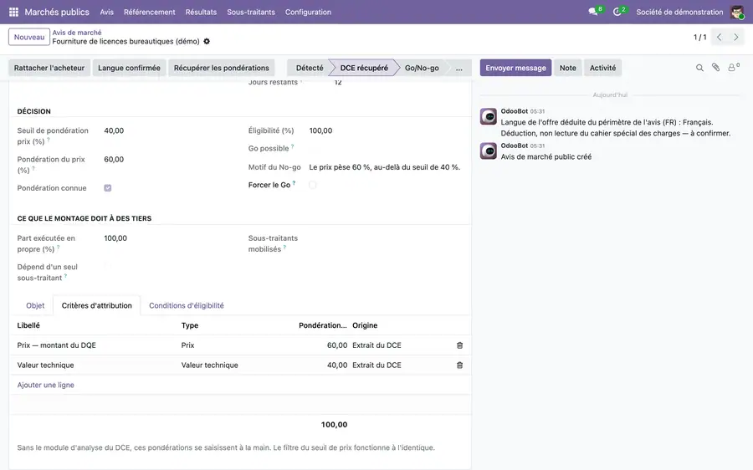Click Rattacher l'acheteur button

(x=49, y=68)
